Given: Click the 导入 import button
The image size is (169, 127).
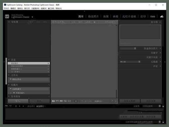Looking at the screenshot, I should tap(18, 101).
